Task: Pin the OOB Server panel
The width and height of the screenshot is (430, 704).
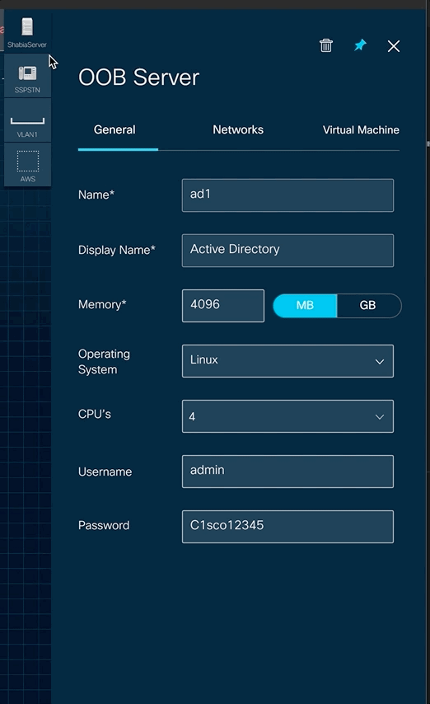Action: point(360,45)
